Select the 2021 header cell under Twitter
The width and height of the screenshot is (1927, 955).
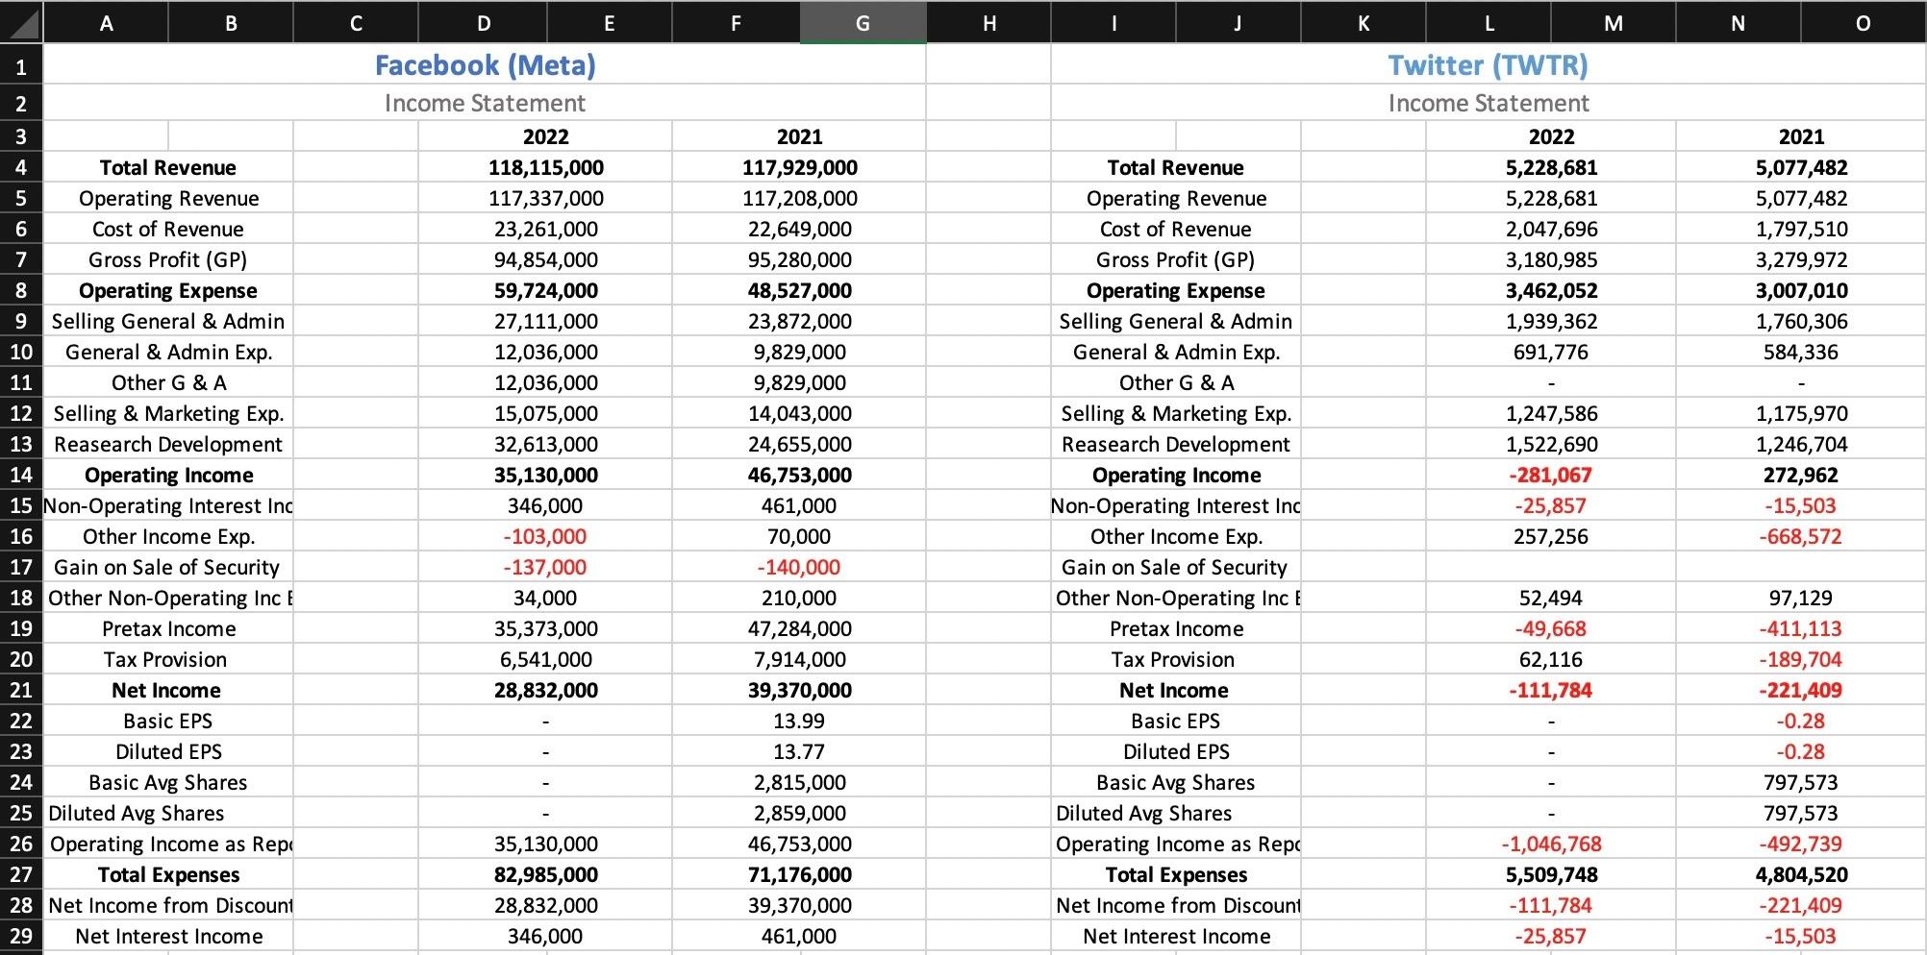click(x=1801, y=135)
